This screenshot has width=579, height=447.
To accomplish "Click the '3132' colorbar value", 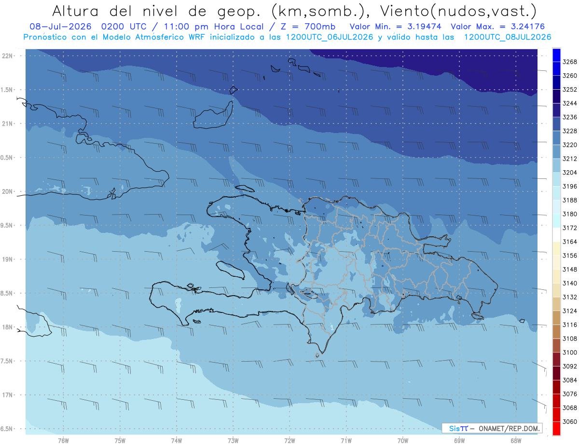I will [x=569, y=297].
